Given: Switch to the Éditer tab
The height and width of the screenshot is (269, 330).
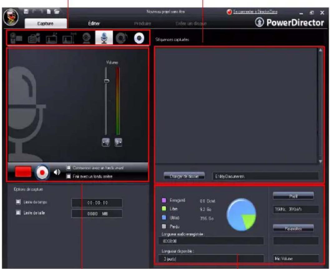Looking at the screenshot, I should (94, 23).
